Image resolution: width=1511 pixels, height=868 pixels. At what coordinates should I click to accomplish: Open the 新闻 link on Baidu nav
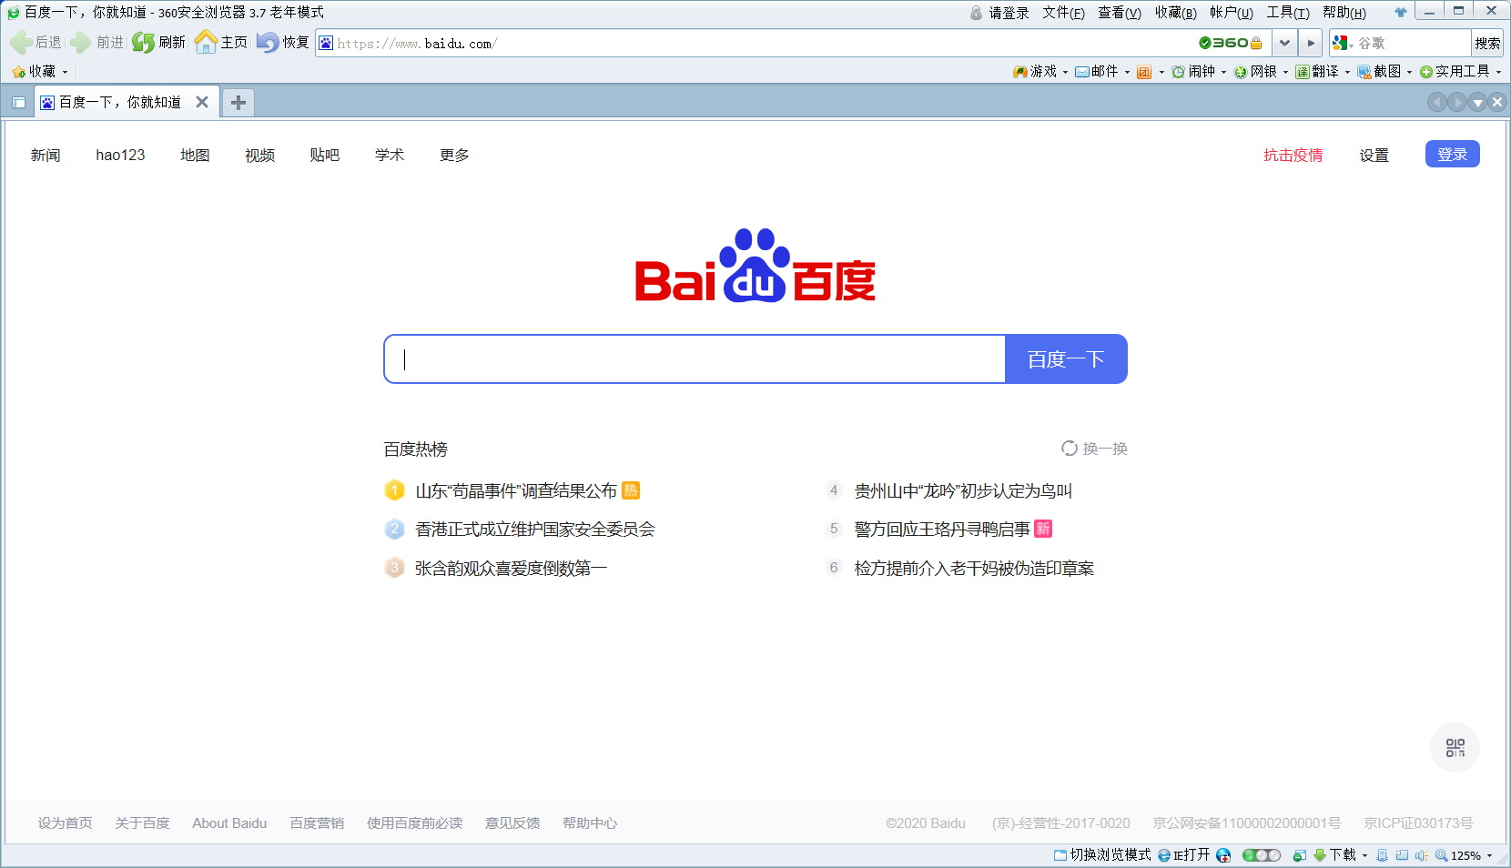click(x=46, y=156)
